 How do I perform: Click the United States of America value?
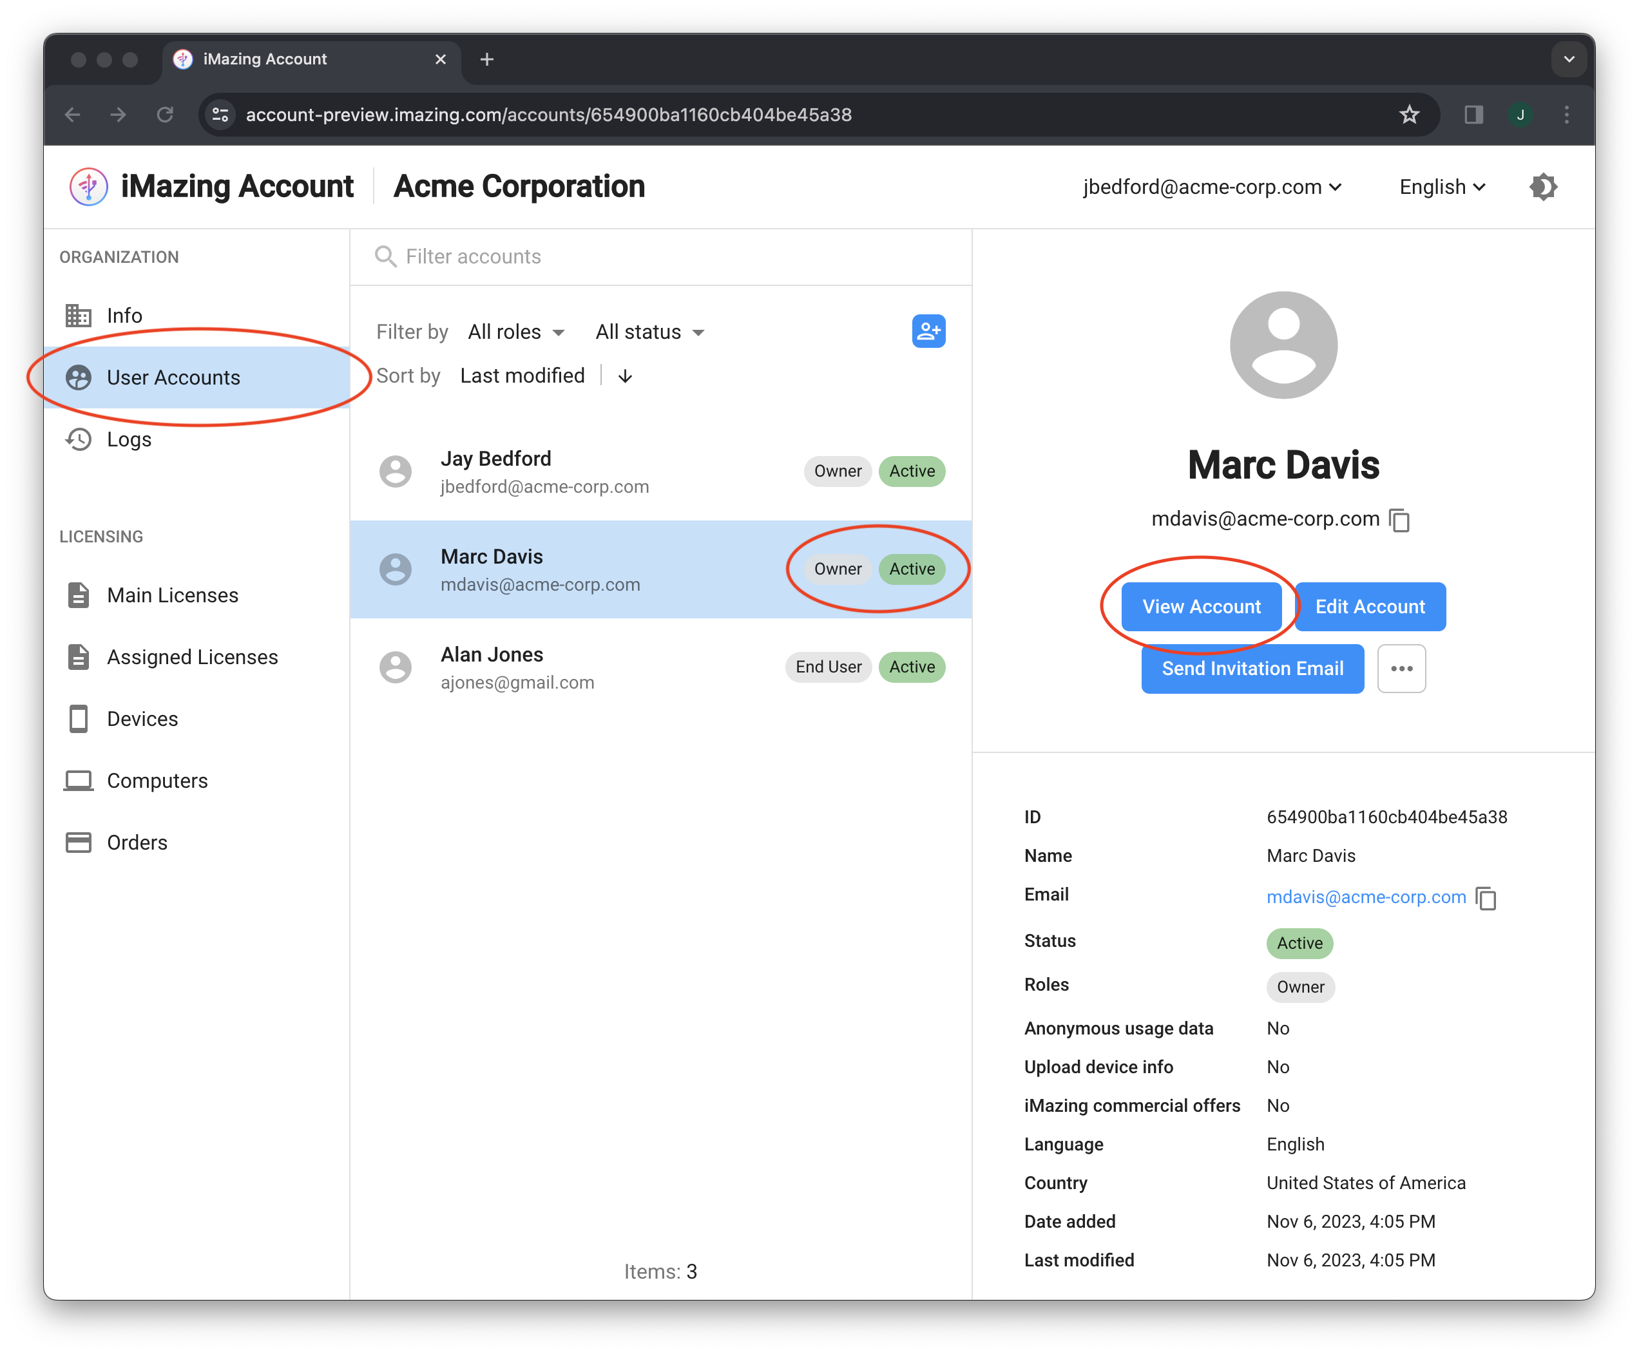tap(1365, 1183)
